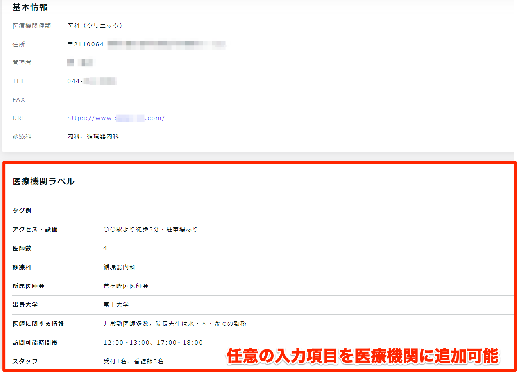Click the 訪問可能時間帯 row label
517x372 pixels.
pos(35,343)
